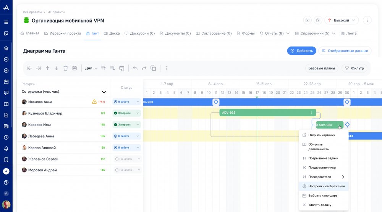Click the copy icon in Gantt toolbar
This screenshot has height=212, width=382.
[153, 68]
